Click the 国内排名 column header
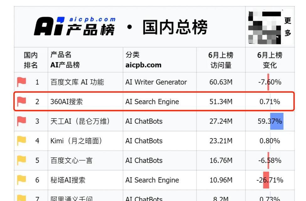306x201 pixels. [31, 60]
